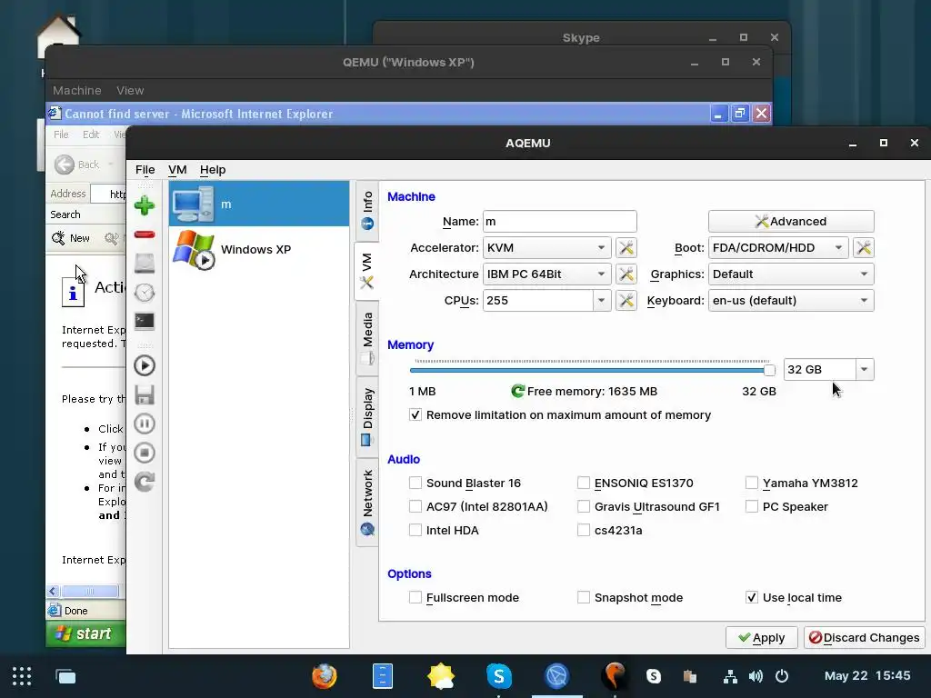931x698 pixels.
Task: Open the AQEMU Help menu
Action: [213, 170]
